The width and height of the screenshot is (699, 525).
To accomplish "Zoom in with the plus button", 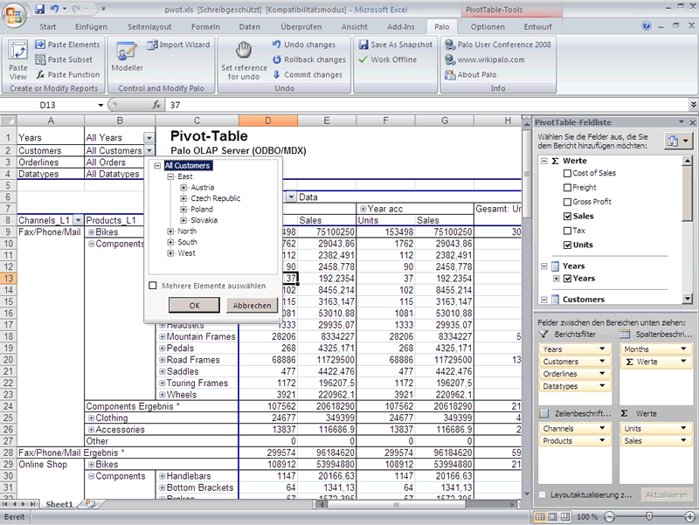I will pyautogui.click(x=690, y=516).
